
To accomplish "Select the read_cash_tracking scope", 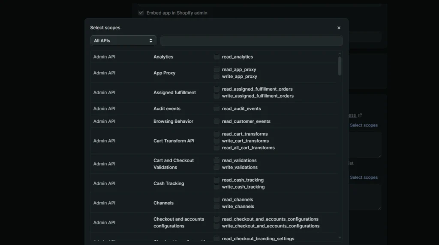I will click(216, 180).
